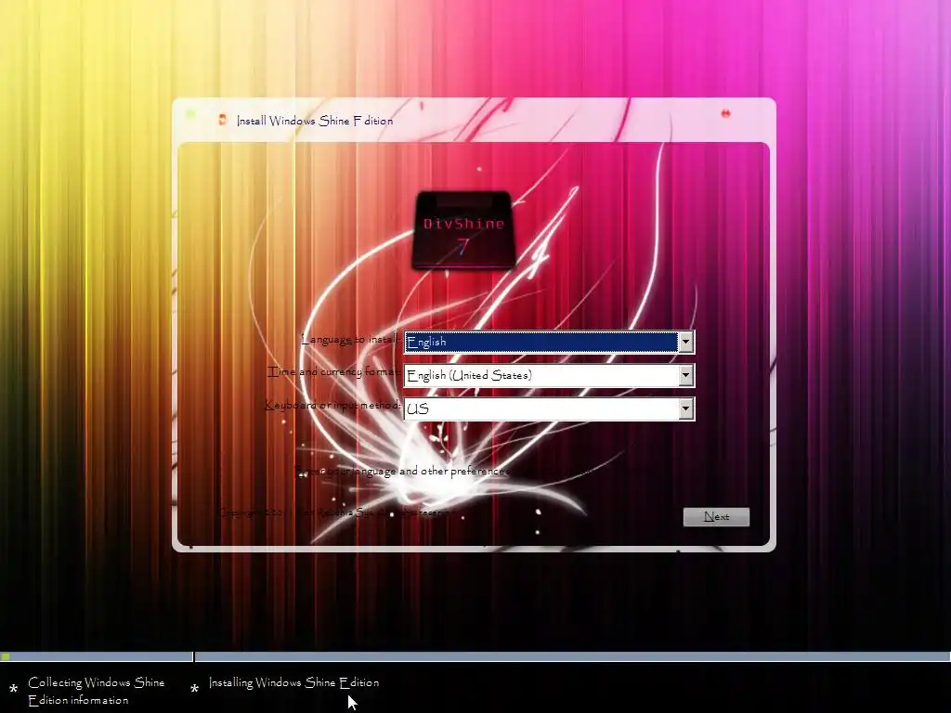Close the Install Windows Shine Edition window
Viewport: 951px width, 713px height.
click(725, 113)
